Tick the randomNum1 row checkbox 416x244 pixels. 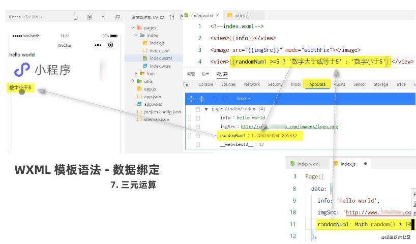pyautogui.click(x=198, y=136)
